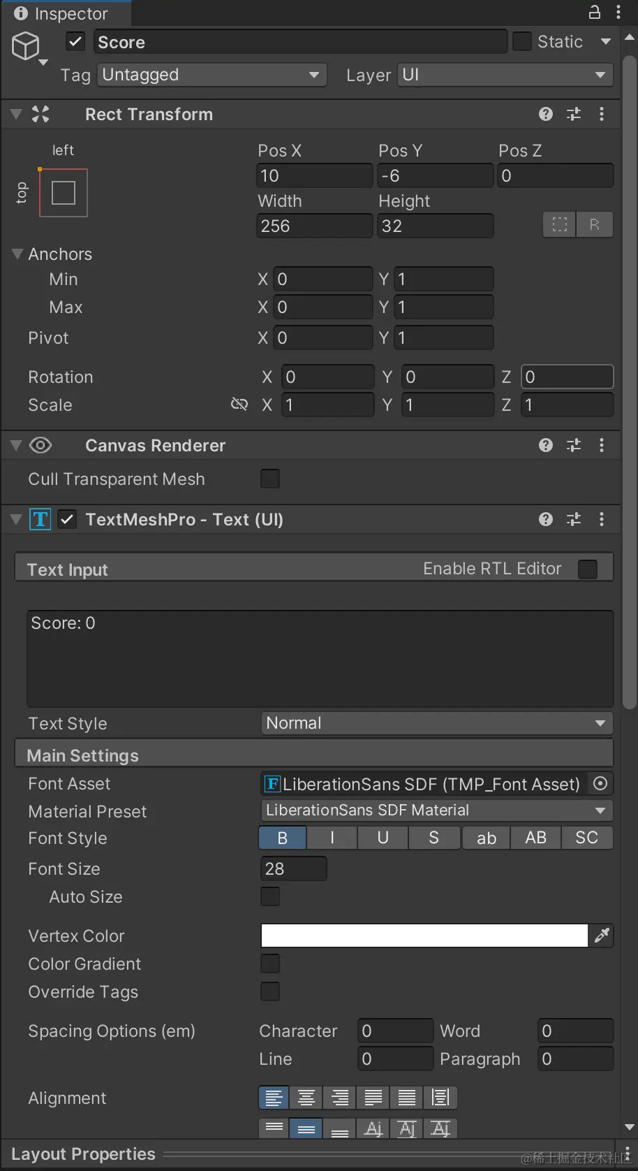The height and width of the screenshot is (1171, 638).
Task: Click the Font Size input field
Action: 293,868
